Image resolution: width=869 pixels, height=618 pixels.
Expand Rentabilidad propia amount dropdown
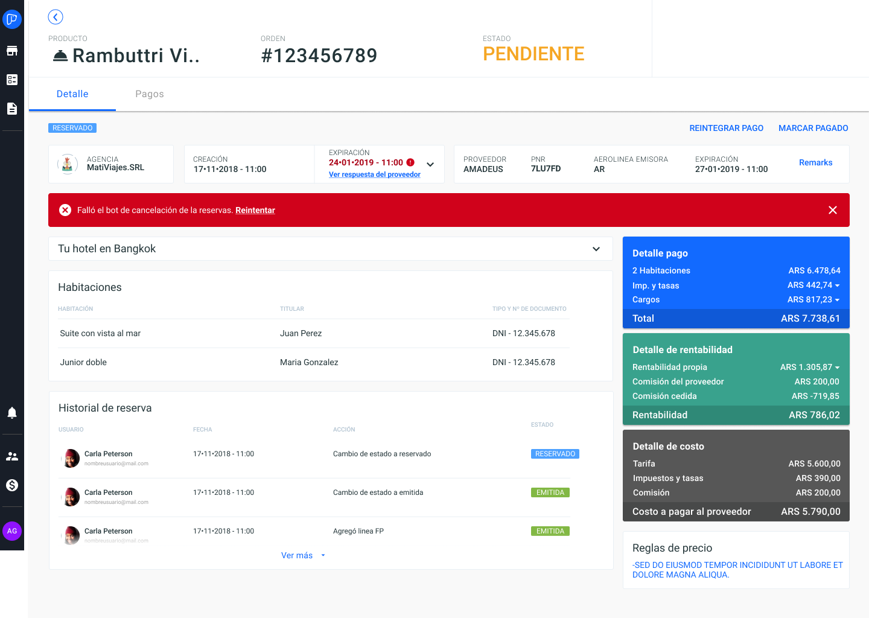tap(837, 368)
